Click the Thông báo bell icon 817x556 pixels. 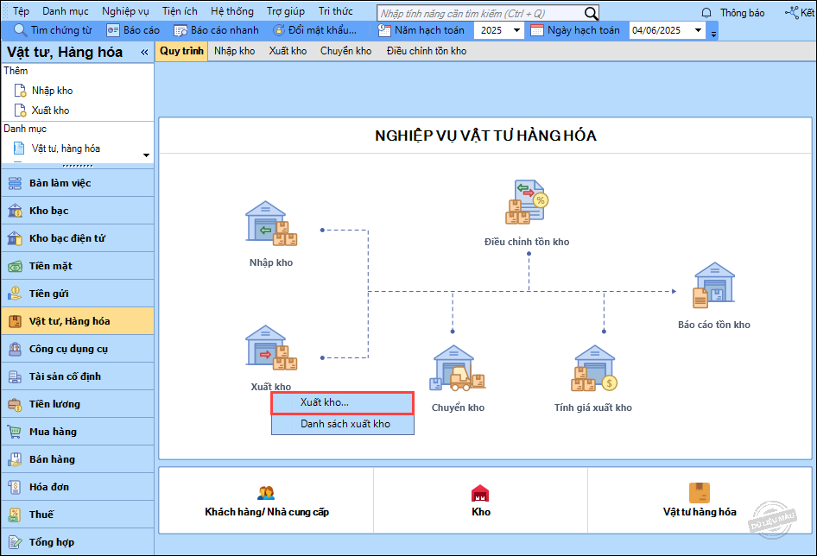tap(706, 13)
